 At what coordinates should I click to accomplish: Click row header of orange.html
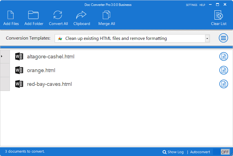5,70
